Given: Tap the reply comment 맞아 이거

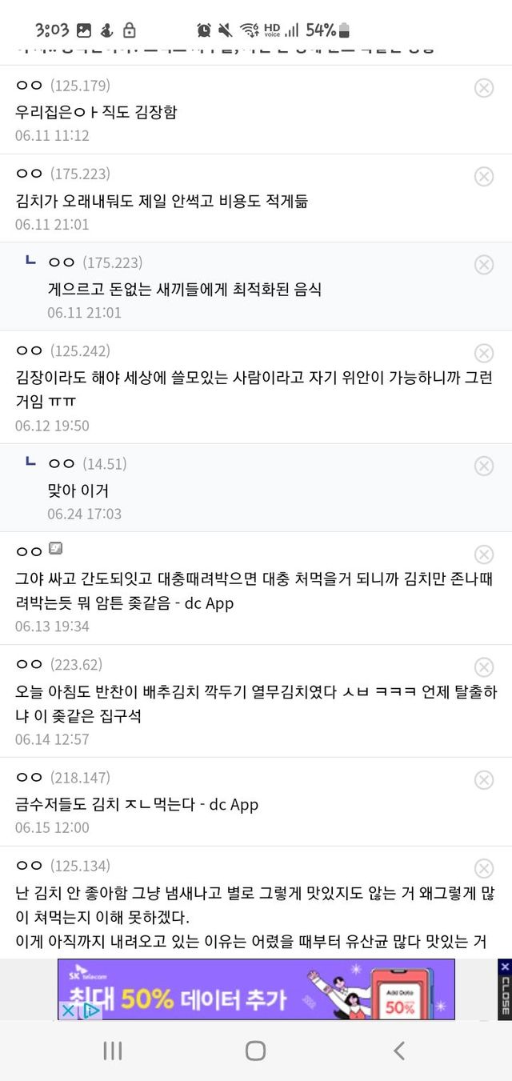Looking at the screenshot, I should [x=78, y=490].
